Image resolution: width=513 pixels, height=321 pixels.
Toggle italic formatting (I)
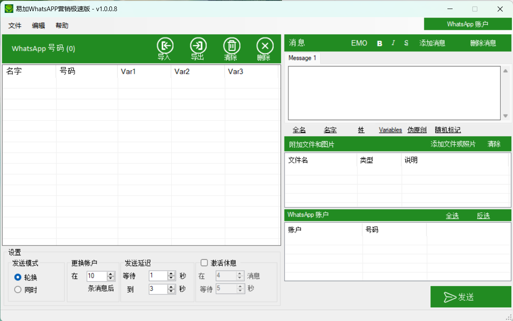393,43
